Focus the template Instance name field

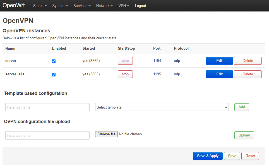tap(47, 107)
